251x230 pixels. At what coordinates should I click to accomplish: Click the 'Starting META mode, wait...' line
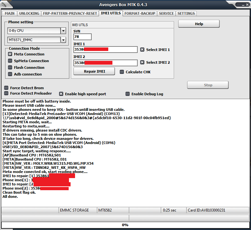(27, 122)
